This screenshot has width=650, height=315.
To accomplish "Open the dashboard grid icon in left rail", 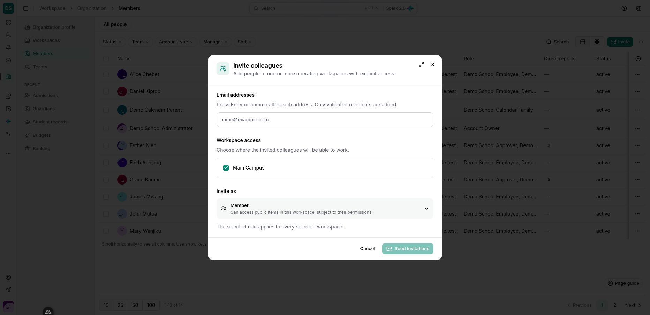I will point(8,22).
